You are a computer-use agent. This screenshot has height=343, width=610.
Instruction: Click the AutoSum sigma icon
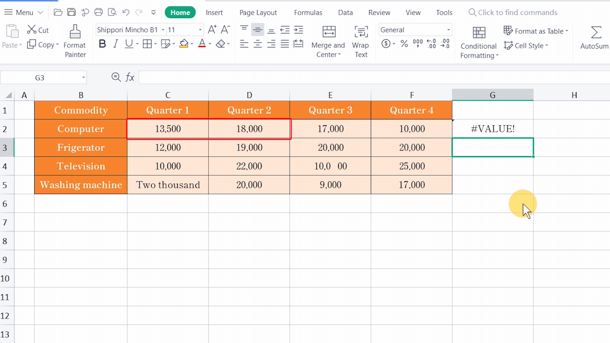coord(596,32)
